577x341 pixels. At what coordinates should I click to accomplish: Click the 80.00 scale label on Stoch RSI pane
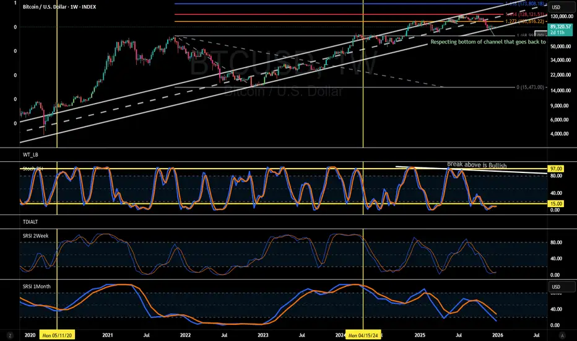click(556, 176)
